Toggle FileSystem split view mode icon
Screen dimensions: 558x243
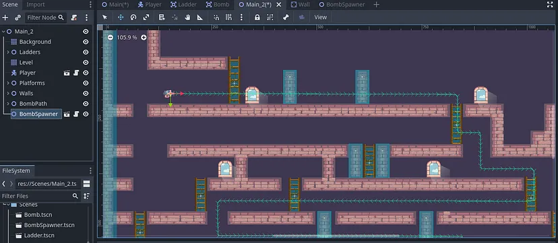(86, 184)
